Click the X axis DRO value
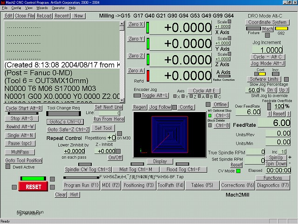298x224 pixels. click(x=181, y=28)
